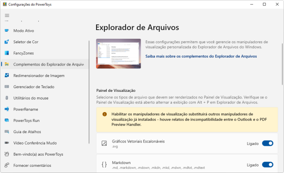The height and width of the screenshot is (173, 284).
Task: Minimize the PowerToys settings window
Action: pyautogui.click(x=251, y=4)
